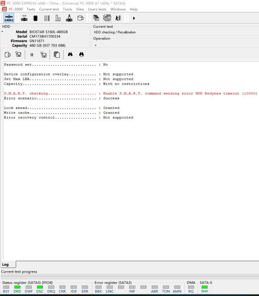Image resolution: width=259 pixels, height=296 pixels.
Task: Click model value BIOSTAR S160L-480GB
Action: (48, 32)
